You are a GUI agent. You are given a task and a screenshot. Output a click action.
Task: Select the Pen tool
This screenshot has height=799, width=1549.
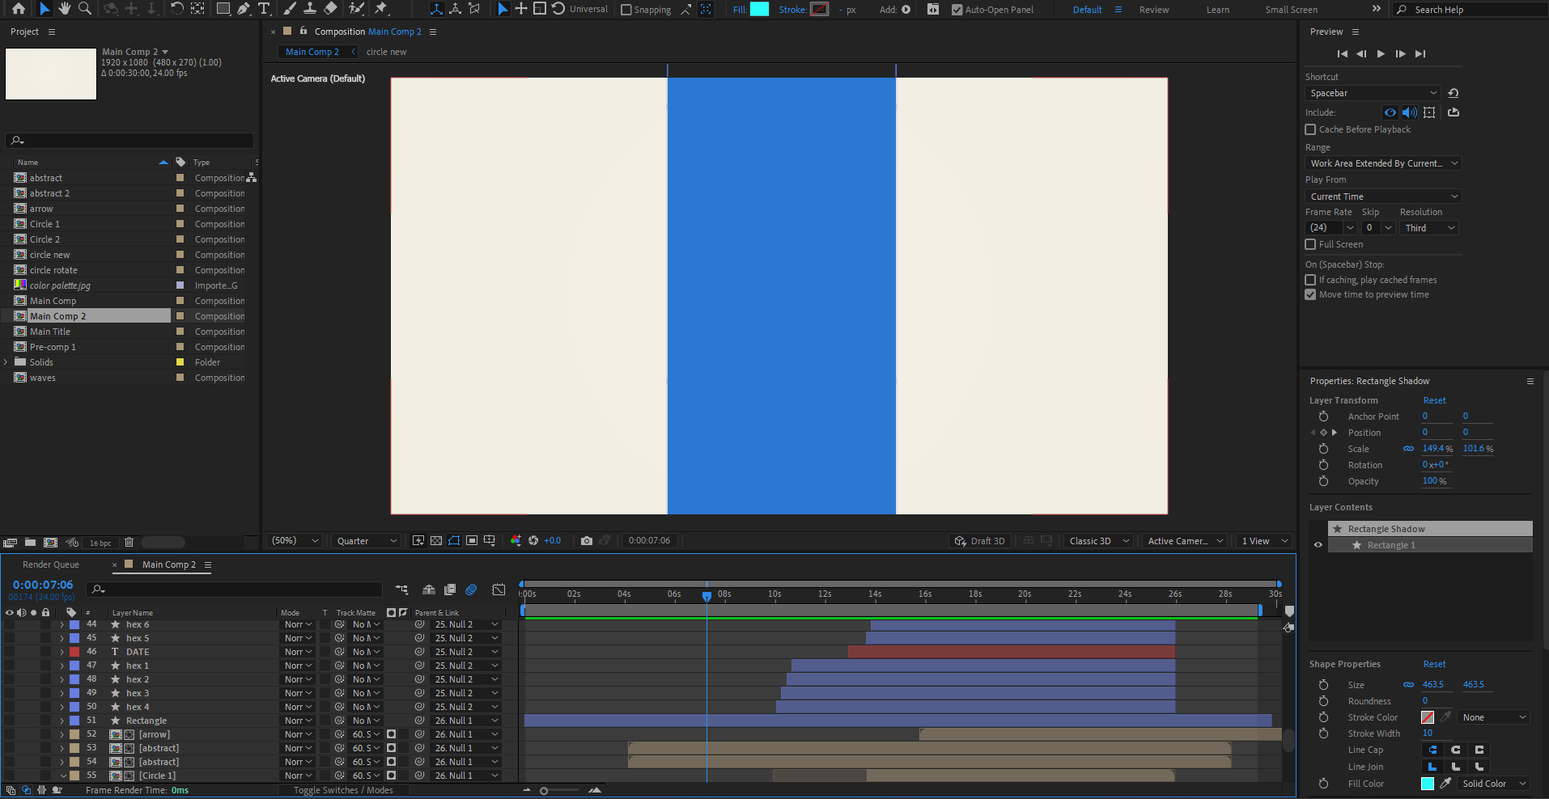tap(244, 9)
